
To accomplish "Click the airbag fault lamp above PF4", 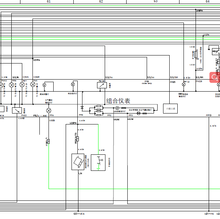I will (x=49, y=111).
